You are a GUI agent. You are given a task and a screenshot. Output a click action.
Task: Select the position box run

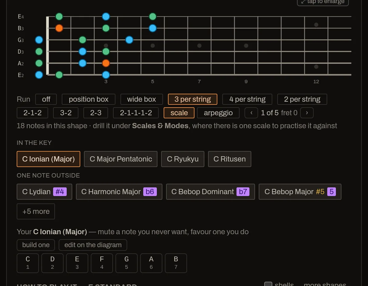89,99
